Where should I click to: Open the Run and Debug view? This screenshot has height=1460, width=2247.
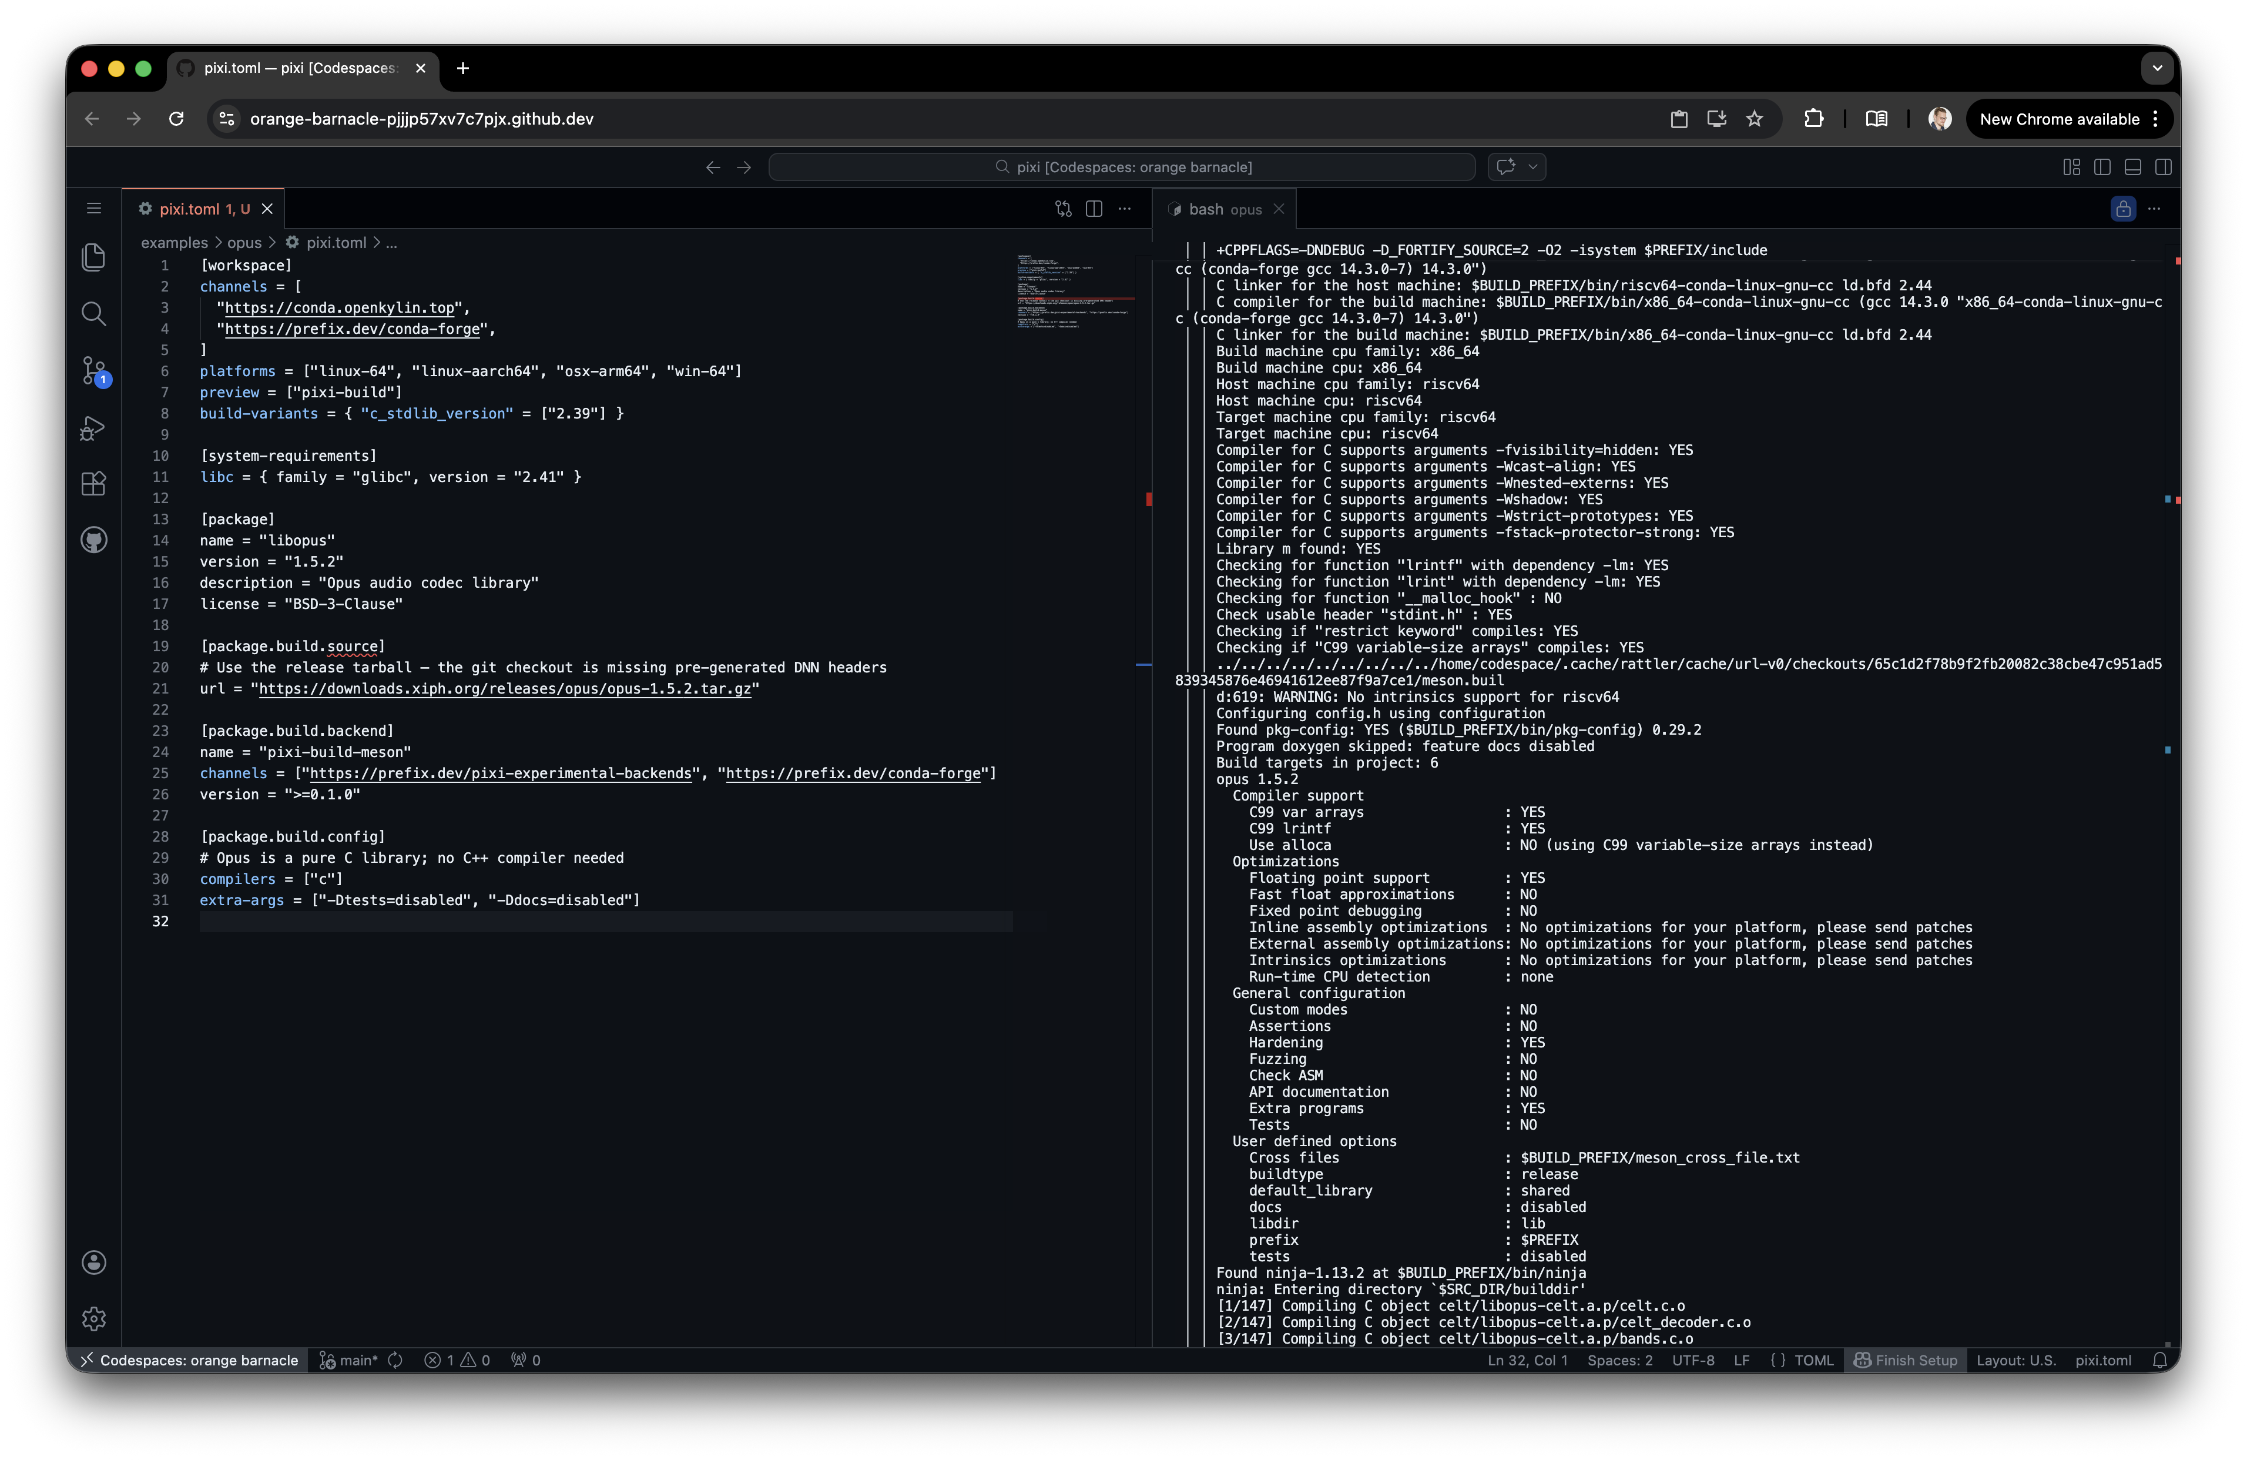pos(93,428)
